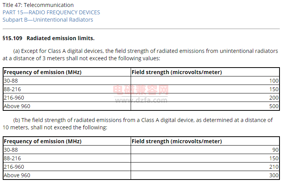Click the 90 value in Class A table
This screenshot has width=283, height=183.
275,150
